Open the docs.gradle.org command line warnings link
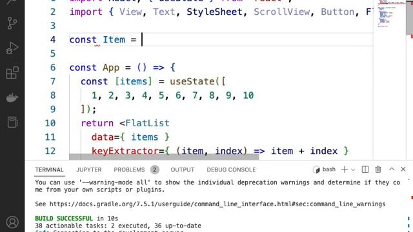The width and height of the screenshot is (413, 232). pos(217,204)
